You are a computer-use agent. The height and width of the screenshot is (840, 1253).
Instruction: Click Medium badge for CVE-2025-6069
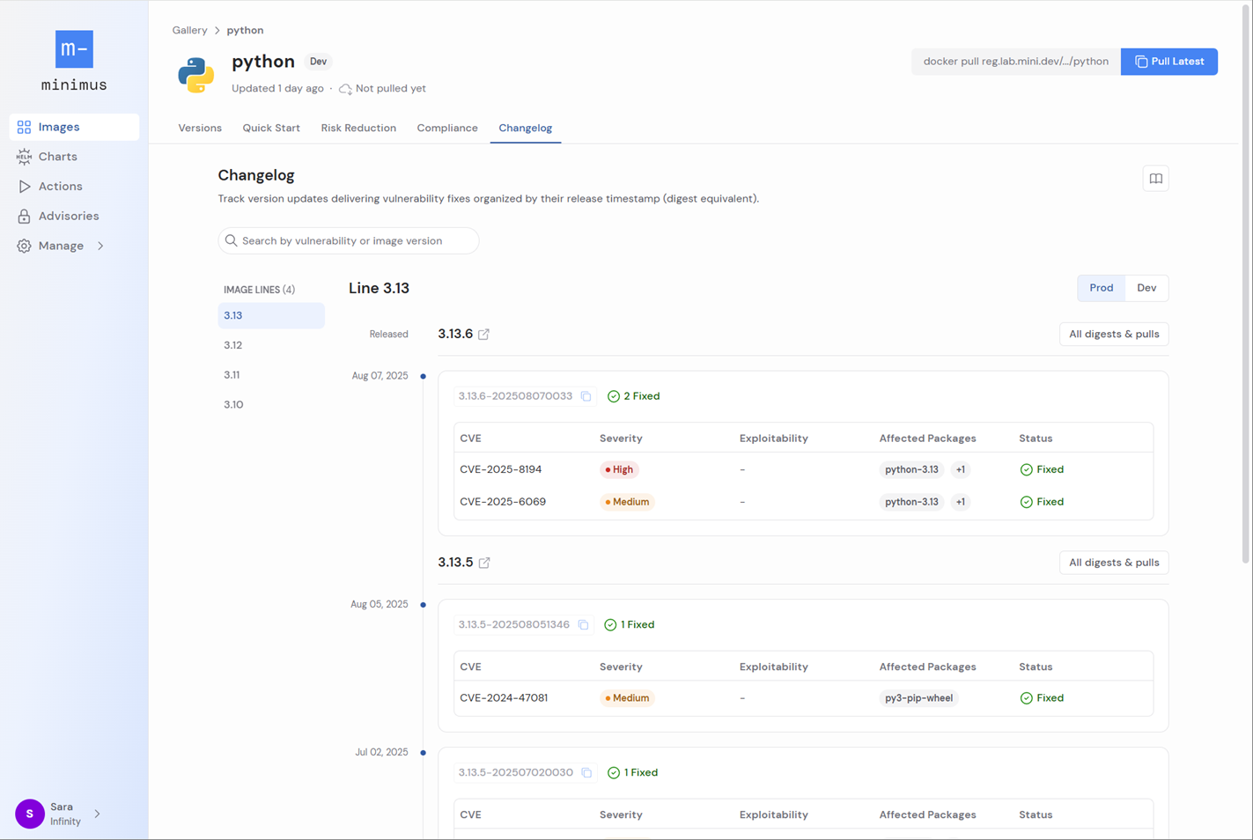tap(627, 502)
